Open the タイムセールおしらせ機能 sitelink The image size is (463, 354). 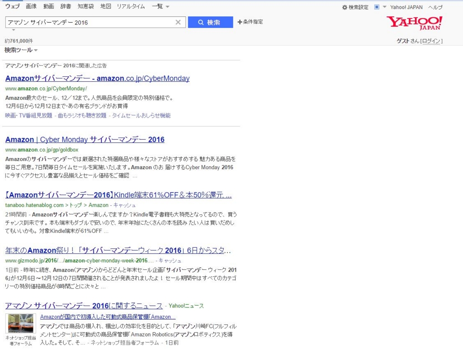[141, 115]
